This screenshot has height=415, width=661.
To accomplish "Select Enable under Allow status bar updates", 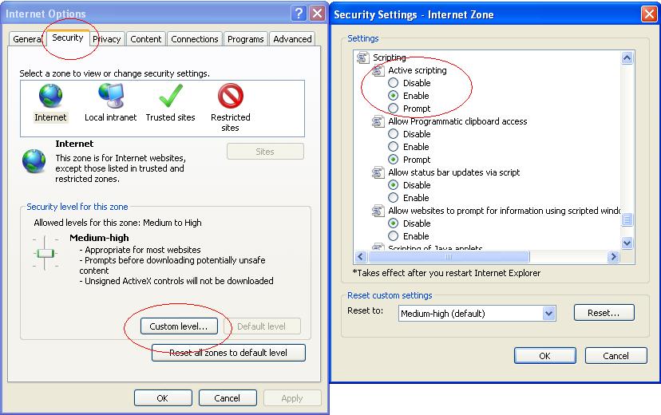I will (393, 198).
